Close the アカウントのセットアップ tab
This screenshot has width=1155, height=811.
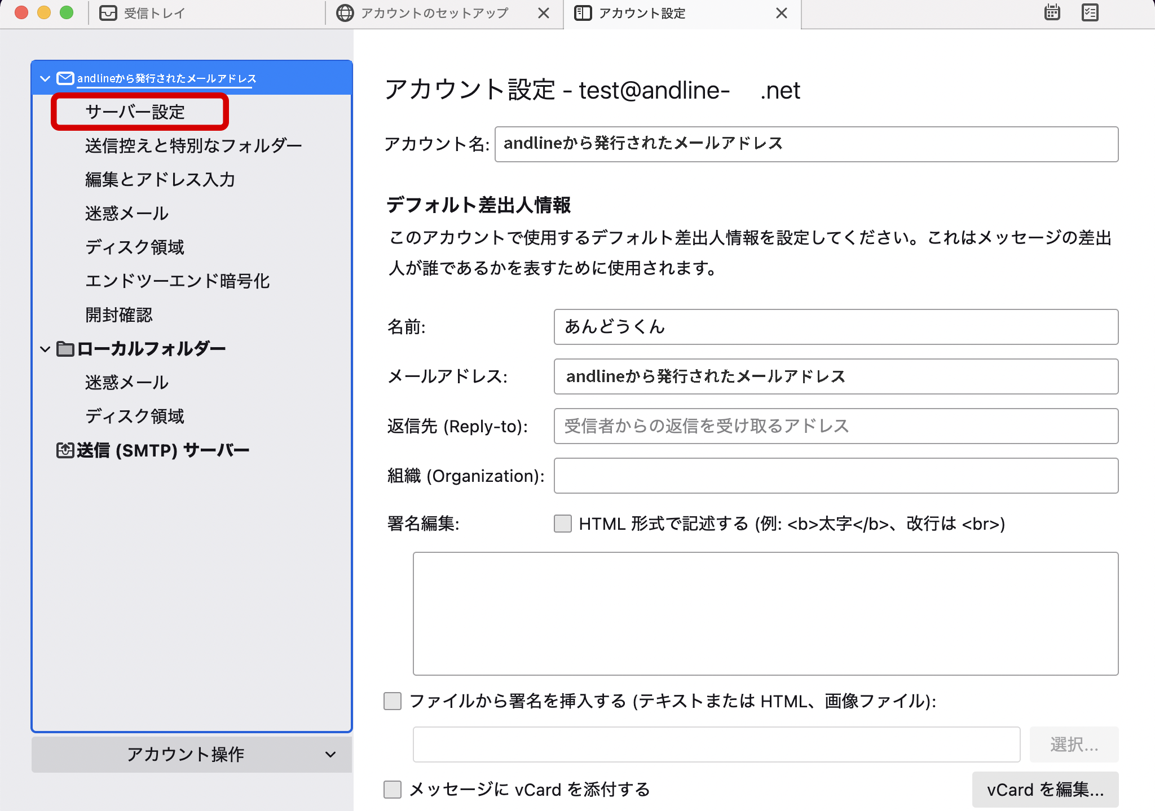(x=544, y=13)
